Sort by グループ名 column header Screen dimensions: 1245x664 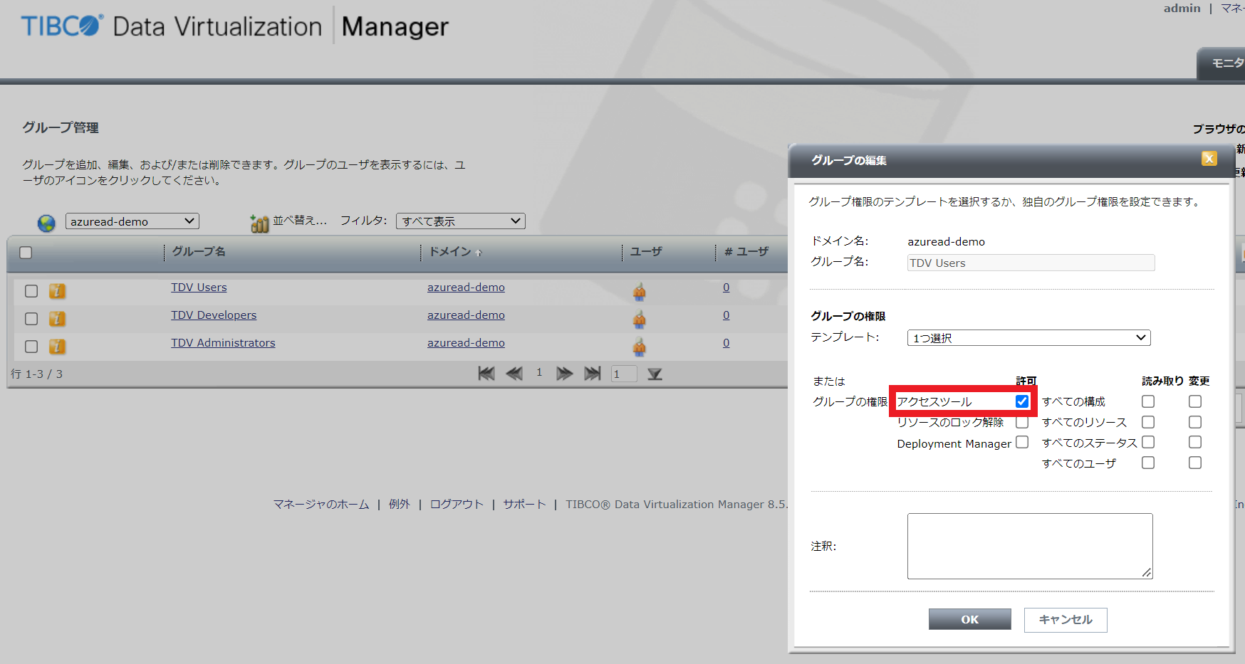pyautogui.click(x=199, y=252)
